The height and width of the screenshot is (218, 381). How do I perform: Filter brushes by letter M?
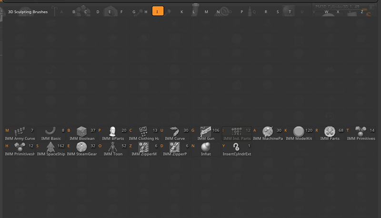click(206, 11)
